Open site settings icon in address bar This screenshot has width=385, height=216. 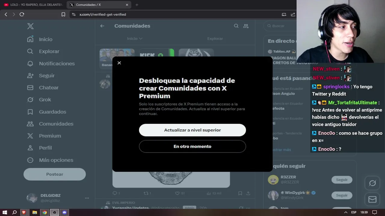74,14
